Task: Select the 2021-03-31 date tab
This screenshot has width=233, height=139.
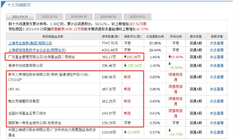Action: tap(20, 17)
